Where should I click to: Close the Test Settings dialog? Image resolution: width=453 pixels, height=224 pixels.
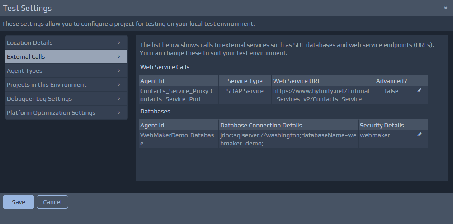point(446,8)
